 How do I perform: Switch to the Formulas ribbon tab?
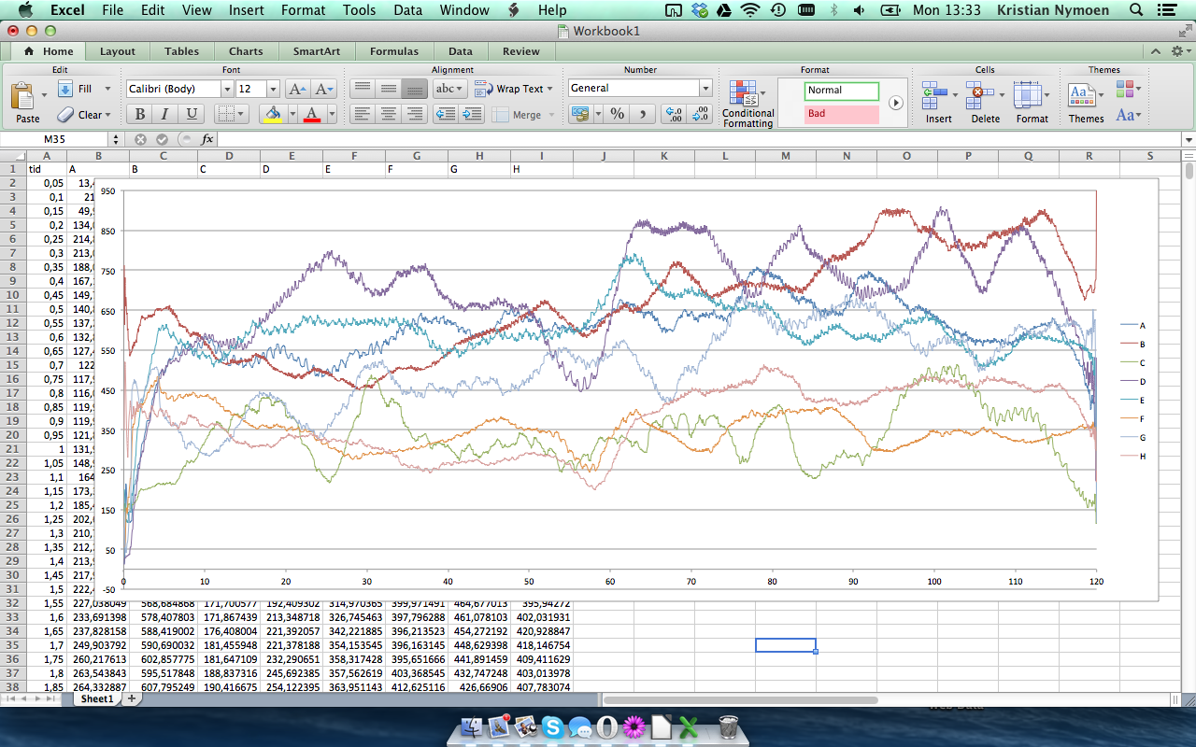coord(393,51)
